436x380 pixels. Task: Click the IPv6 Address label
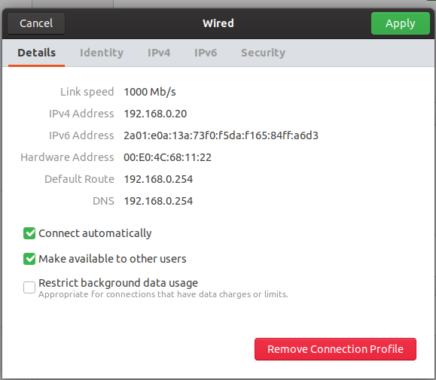point(81,135)
